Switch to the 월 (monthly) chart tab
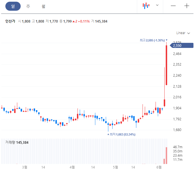 click(43, 6)
